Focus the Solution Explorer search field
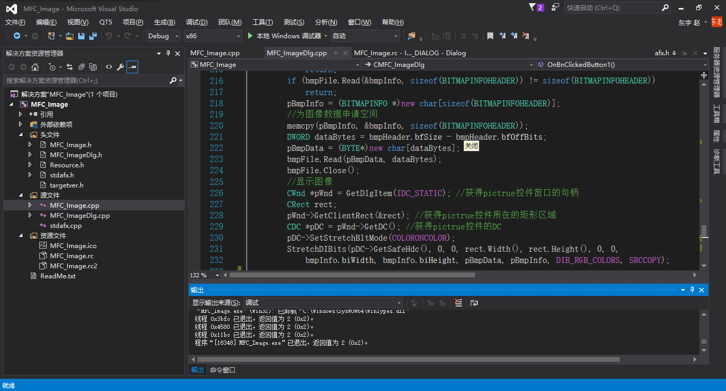The width and height of the screenshot is (726, 391). [x=86, y=80]
